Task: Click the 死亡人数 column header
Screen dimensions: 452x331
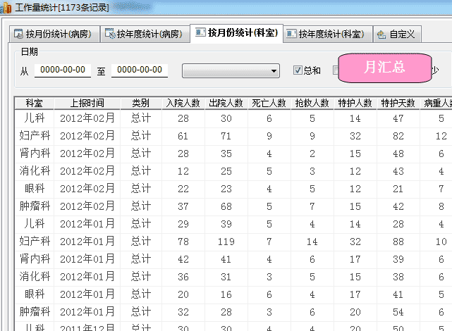Action: [269, 103]
